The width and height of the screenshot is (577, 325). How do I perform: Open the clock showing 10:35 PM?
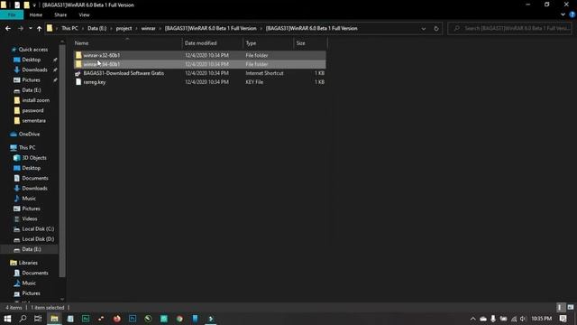[541, 319]
